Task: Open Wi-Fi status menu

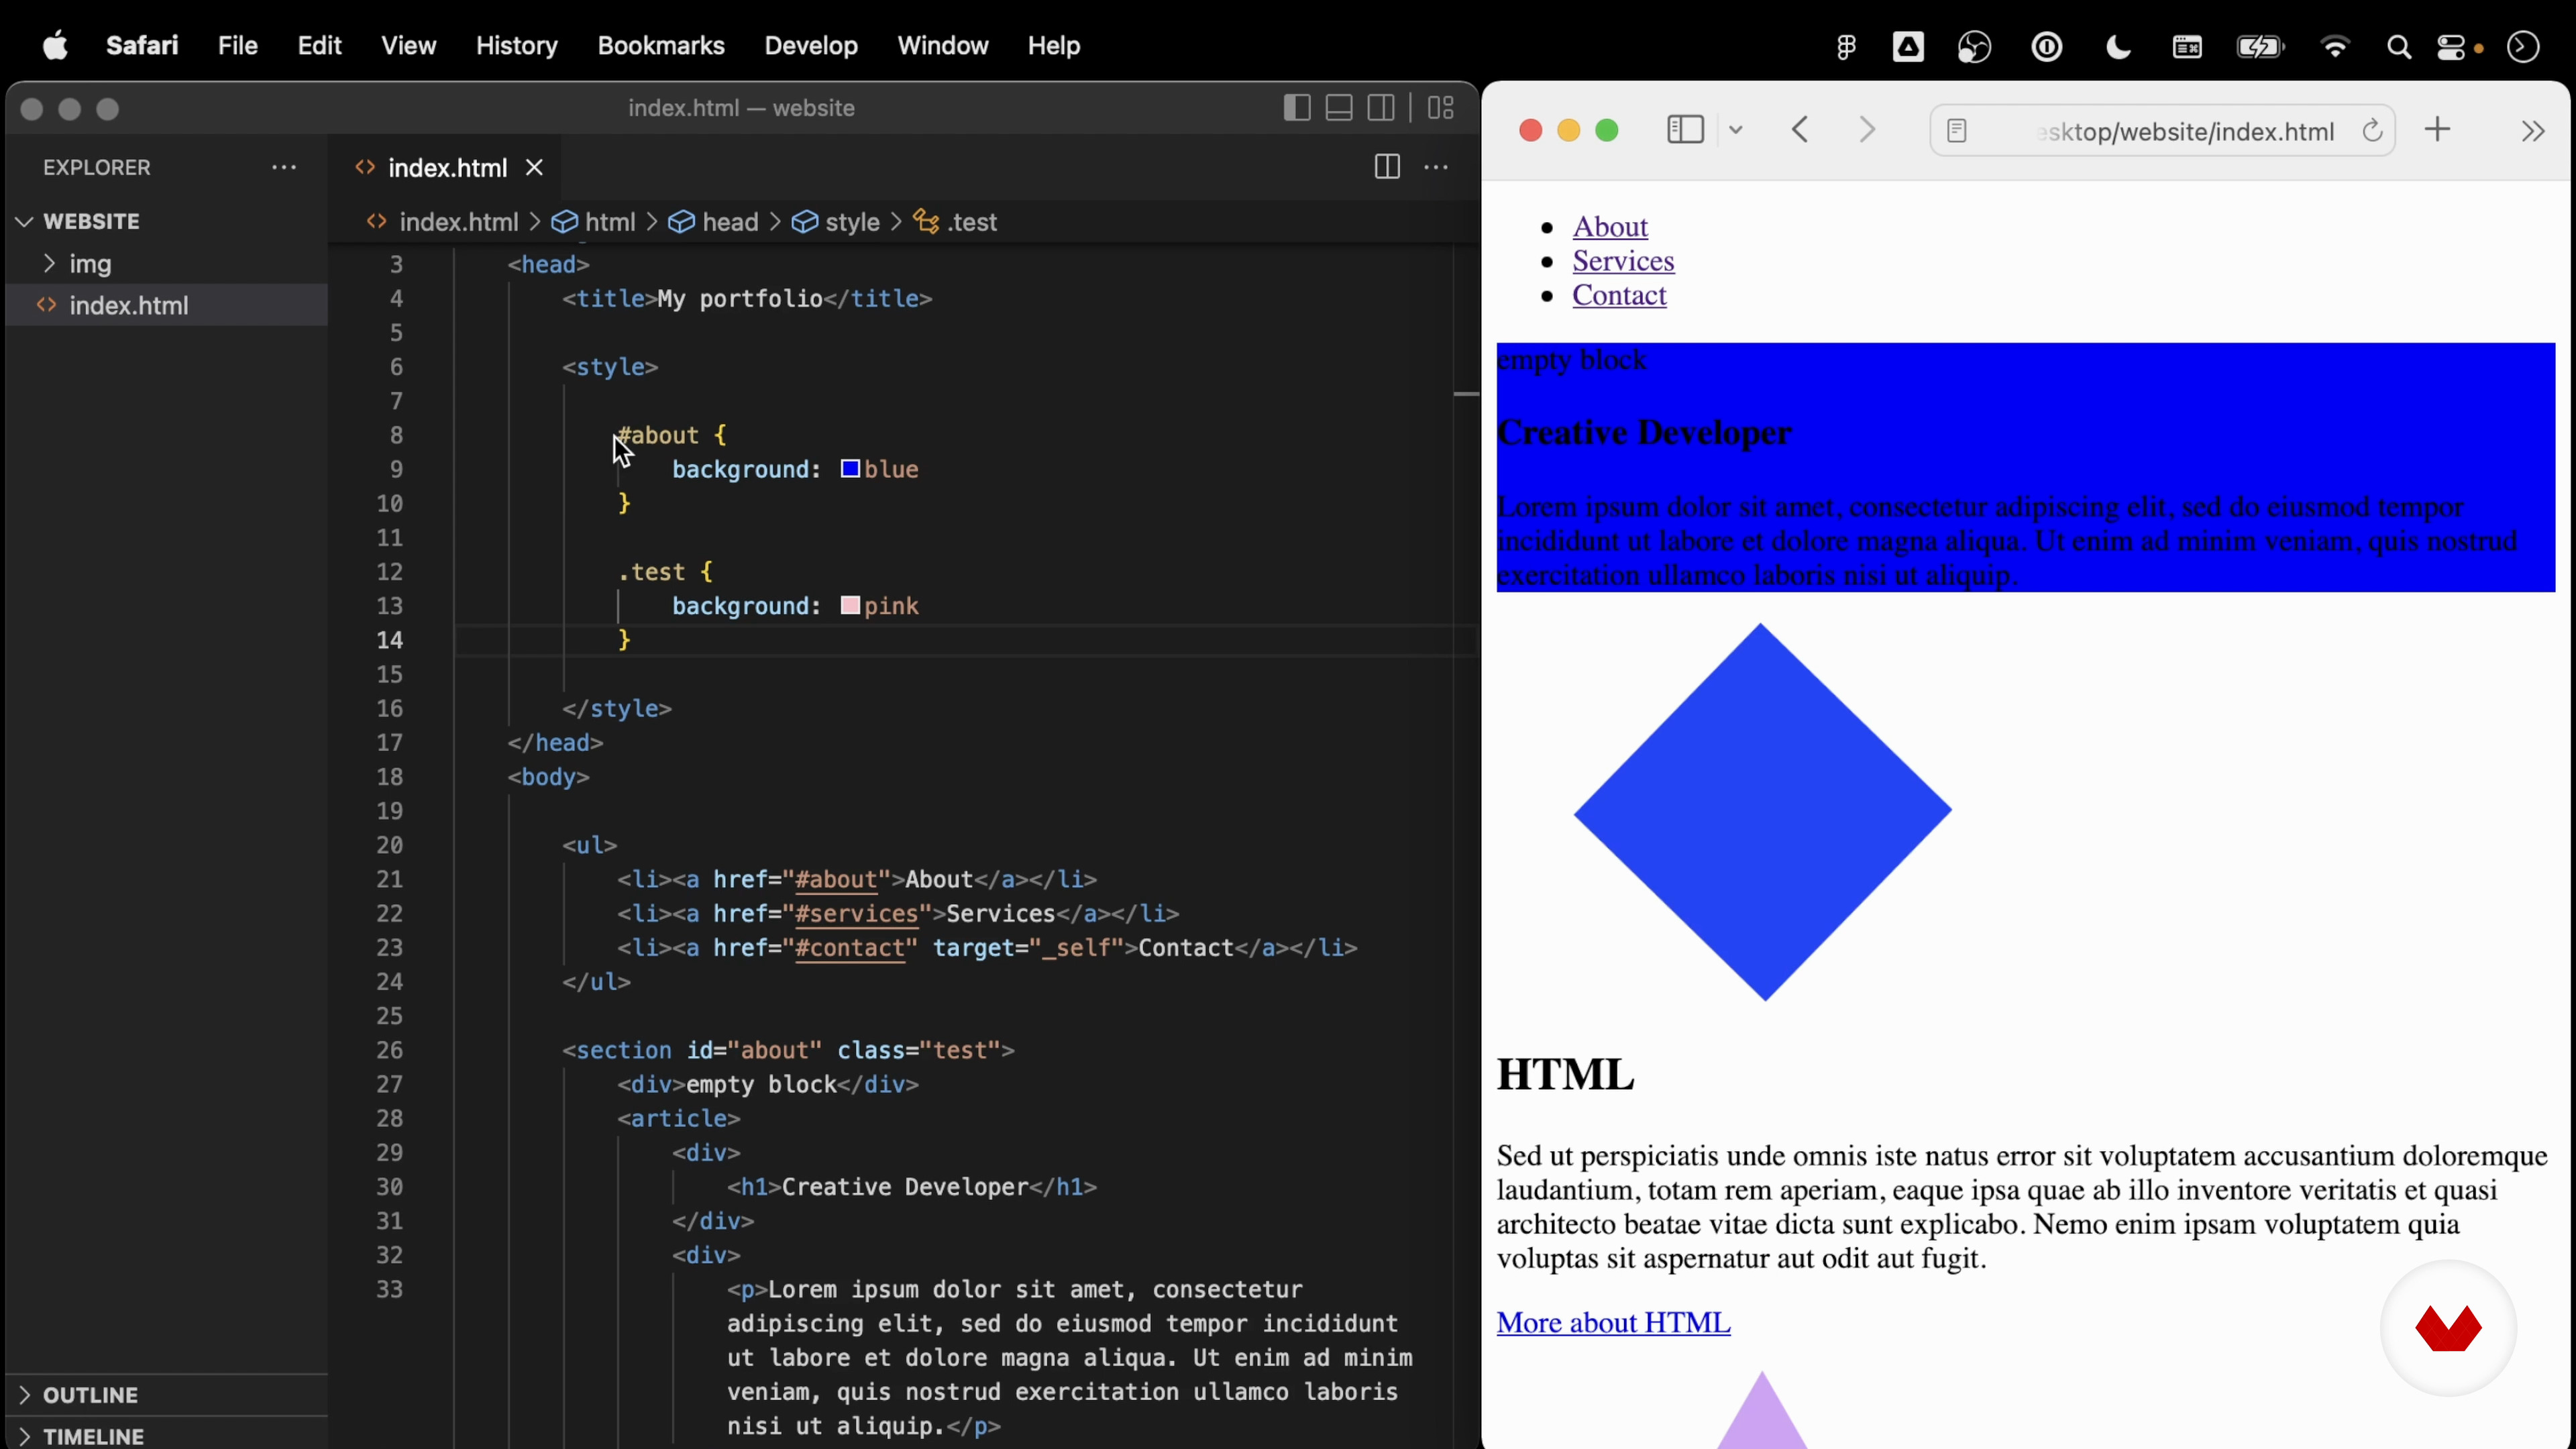Action: (2335, 47)
